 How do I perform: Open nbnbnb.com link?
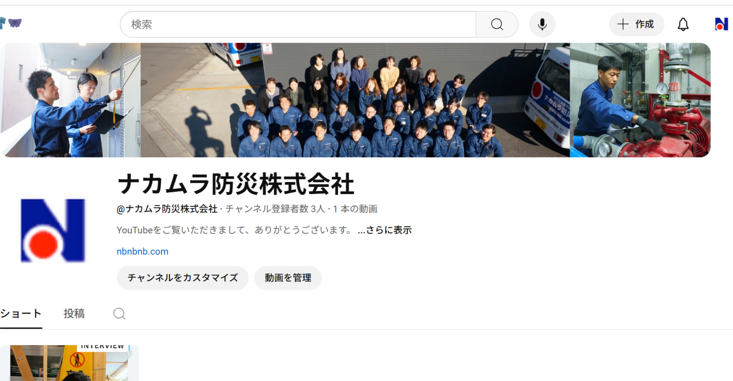142,251
